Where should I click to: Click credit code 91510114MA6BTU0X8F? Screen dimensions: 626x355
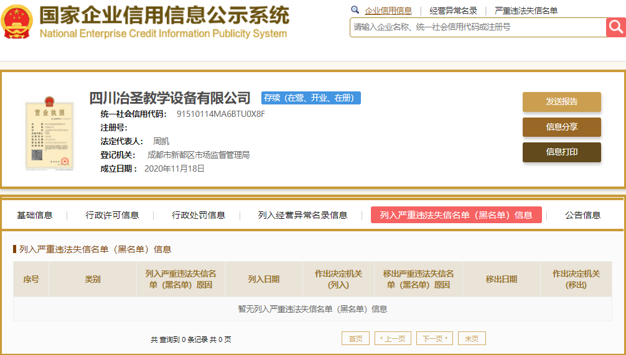pos(221,114)
